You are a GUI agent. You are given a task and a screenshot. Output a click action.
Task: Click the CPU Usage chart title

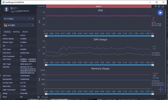[100, 39]
